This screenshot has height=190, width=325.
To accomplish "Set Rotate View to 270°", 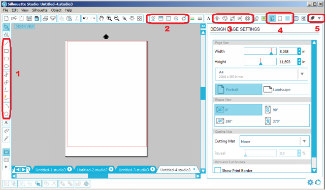I will pyautogui.click(x=272, y=121).
